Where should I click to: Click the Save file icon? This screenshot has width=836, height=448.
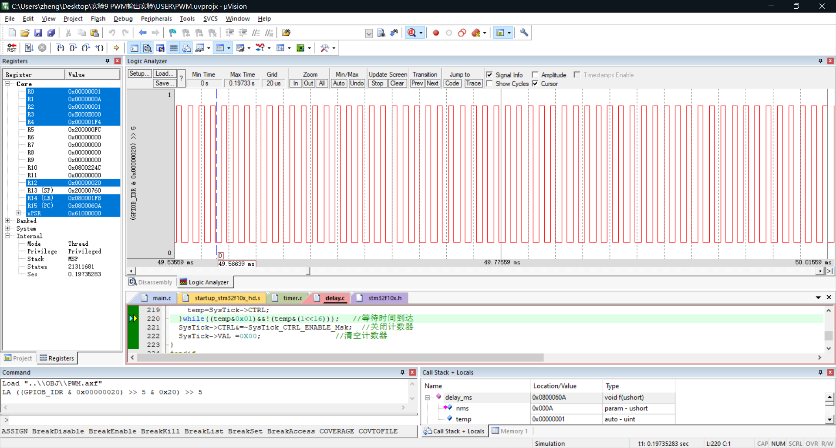[38, 33]
